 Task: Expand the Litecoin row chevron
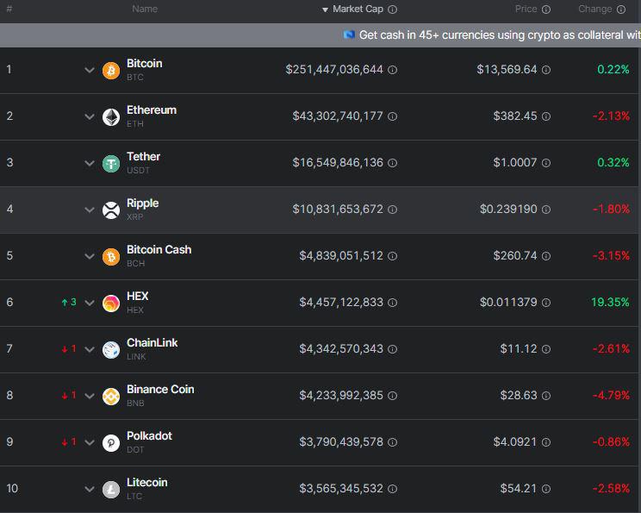coord(90,489)
